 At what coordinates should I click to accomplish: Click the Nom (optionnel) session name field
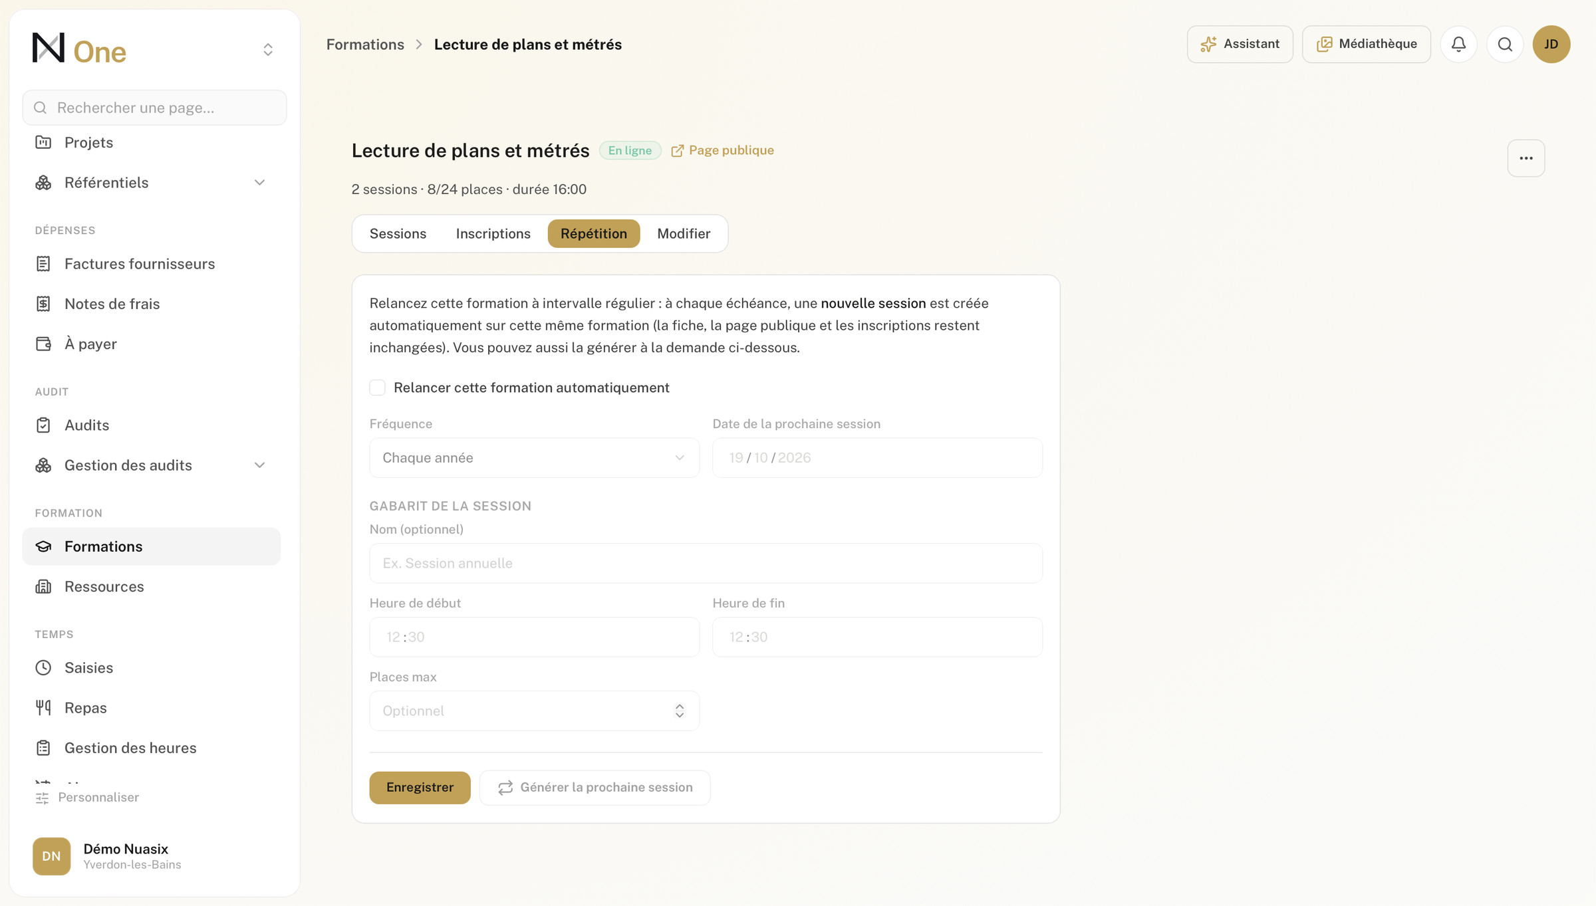(x=706, y=563)
